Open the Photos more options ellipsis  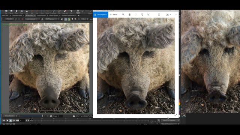pyautogui.click(x=175, y=15)
